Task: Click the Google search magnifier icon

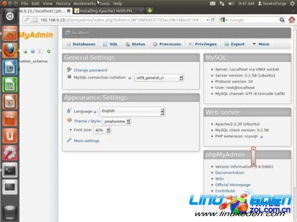Action: coord(282,20)
